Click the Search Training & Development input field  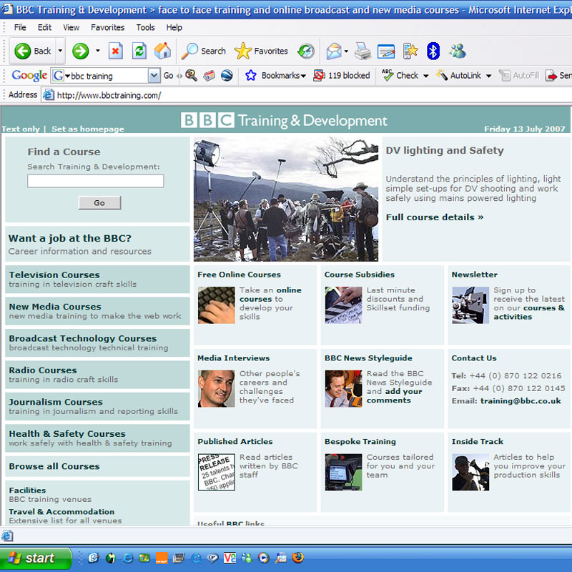point(95,180)
